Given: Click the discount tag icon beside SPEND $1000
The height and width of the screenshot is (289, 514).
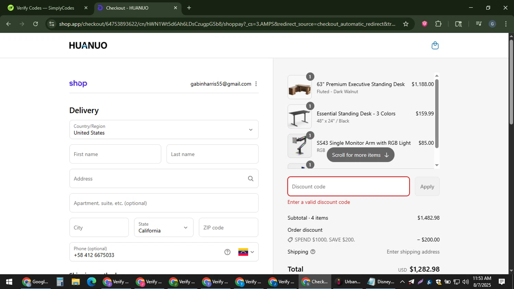Looking at the screenshot, I should 290,240.
